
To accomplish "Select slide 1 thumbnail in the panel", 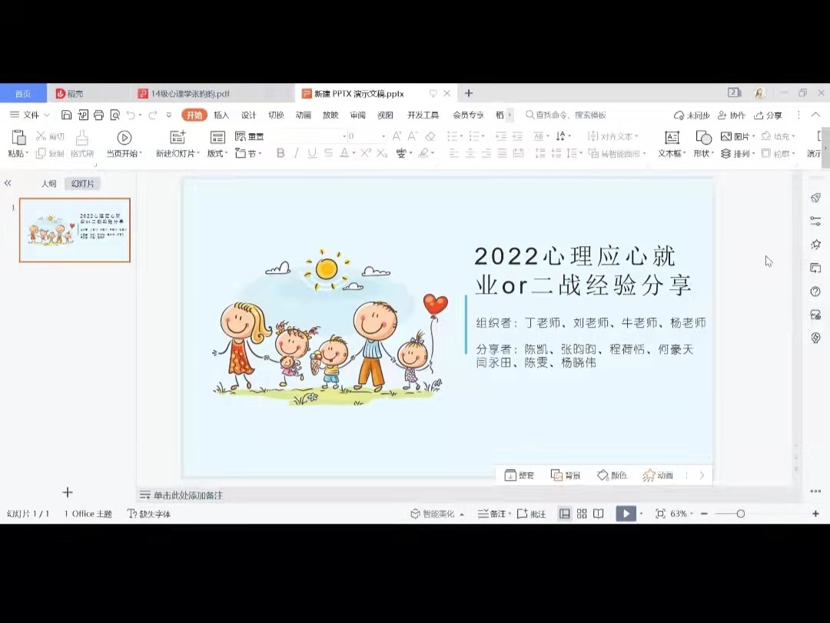I will coord(75,230).
